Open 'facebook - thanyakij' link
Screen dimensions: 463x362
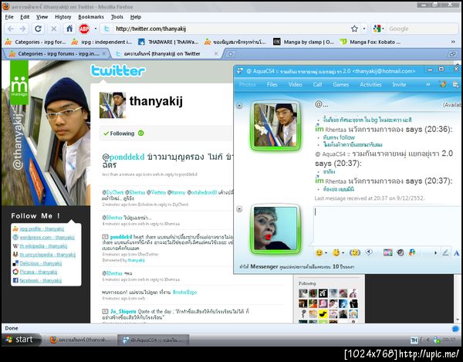point(40,280)
